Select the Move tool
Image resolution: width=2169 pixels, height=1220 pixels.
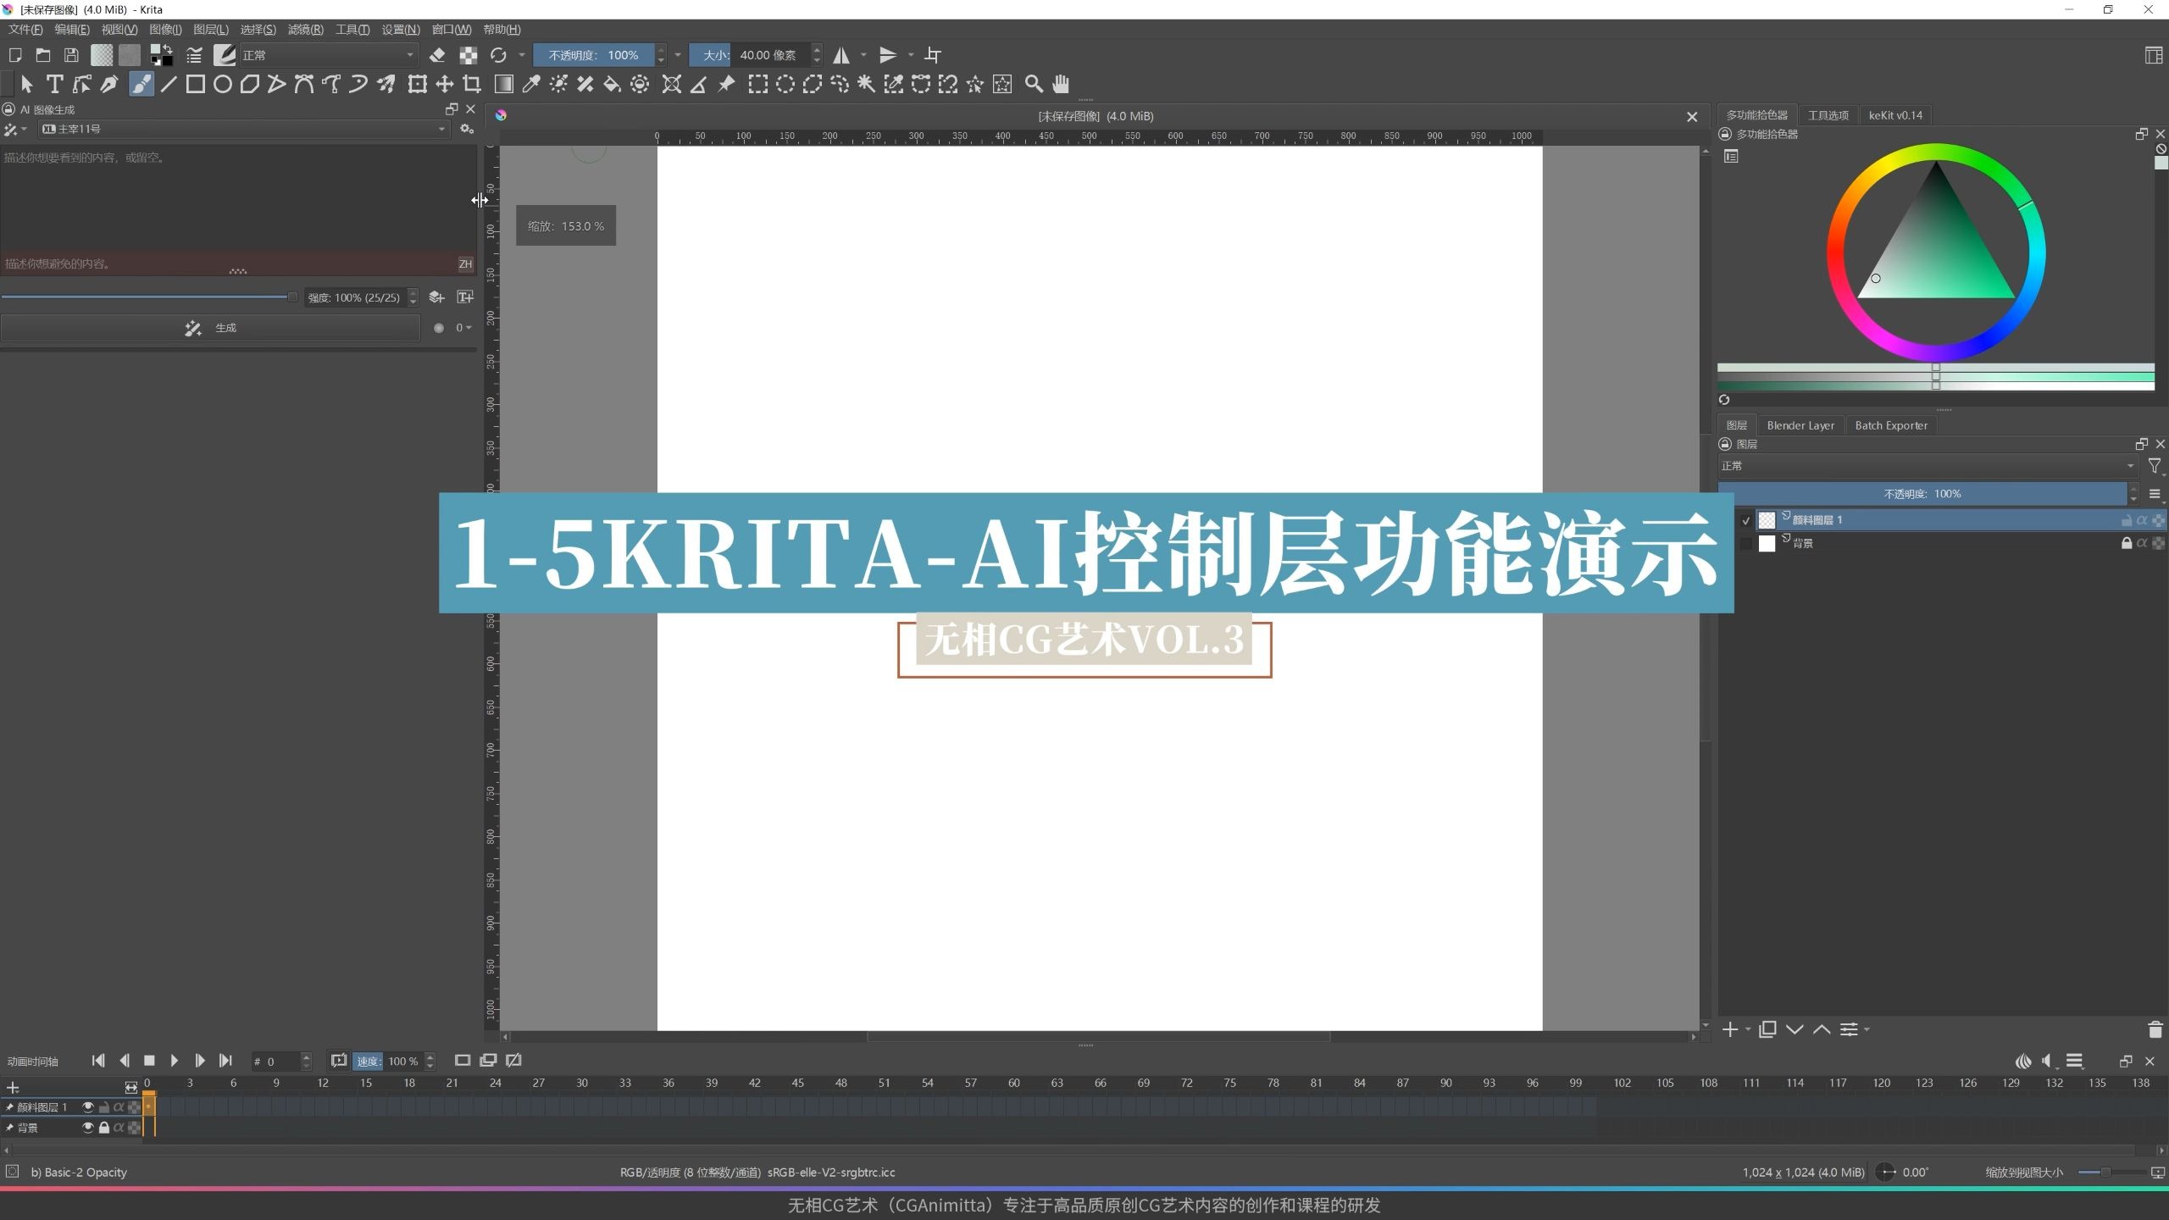coord(445,84)
